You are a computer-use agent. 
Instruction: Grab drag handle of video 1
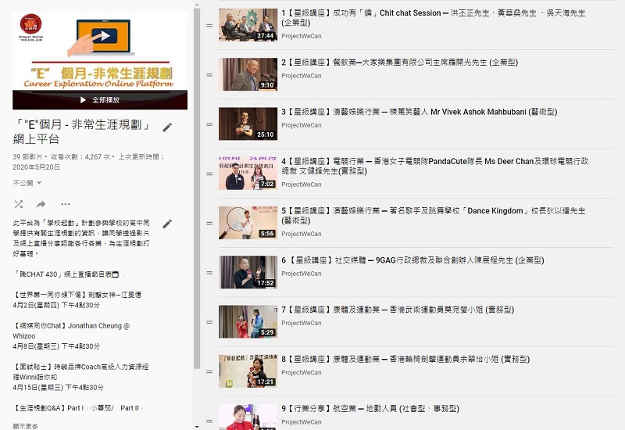click(x=209, y=26)
